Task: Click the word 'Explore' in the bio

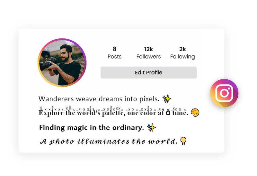Action: 51,113
